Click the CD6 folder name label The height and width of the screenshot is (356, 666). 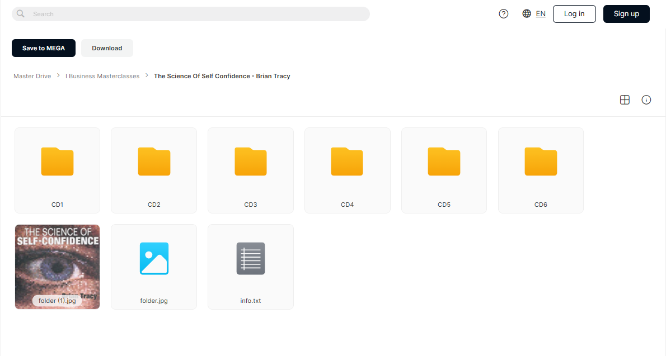[x=541, y=205]
